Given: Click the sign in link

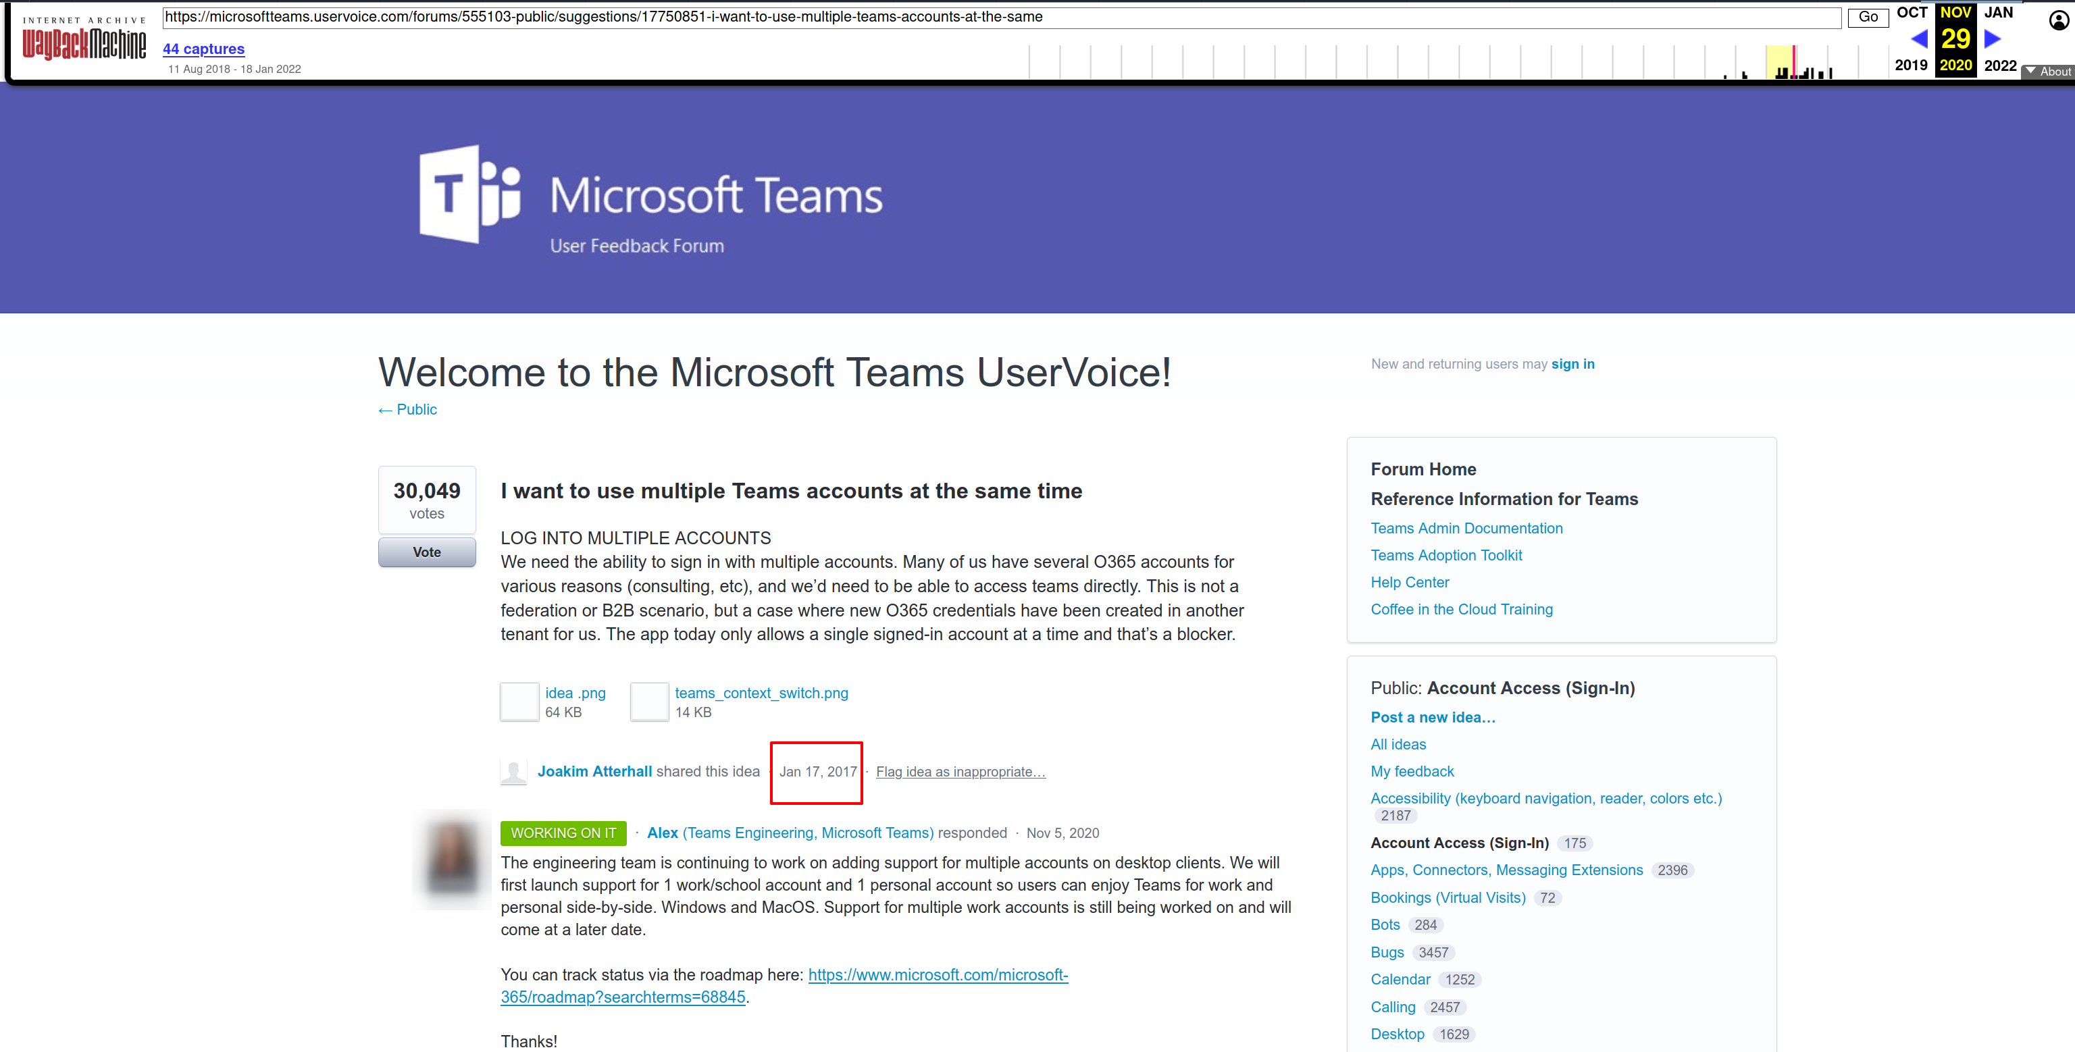Looking at the screenshot, I should coord(1572,363).
